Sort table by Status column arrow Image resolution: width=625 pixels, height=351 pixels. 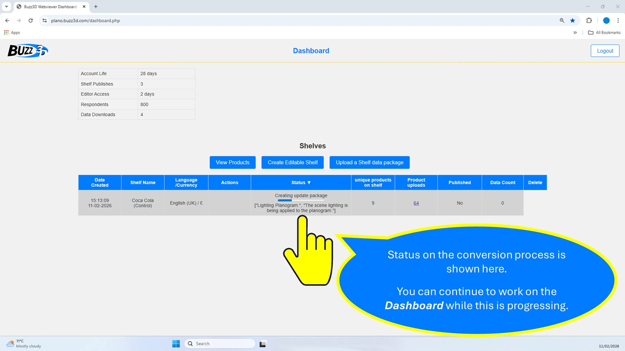tap(309, 182)
